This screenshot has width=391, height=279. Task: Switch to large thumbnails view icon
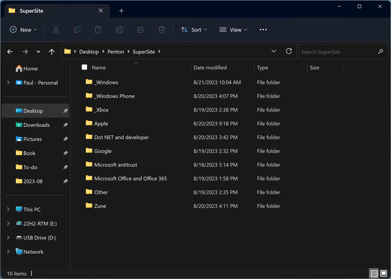384,274
